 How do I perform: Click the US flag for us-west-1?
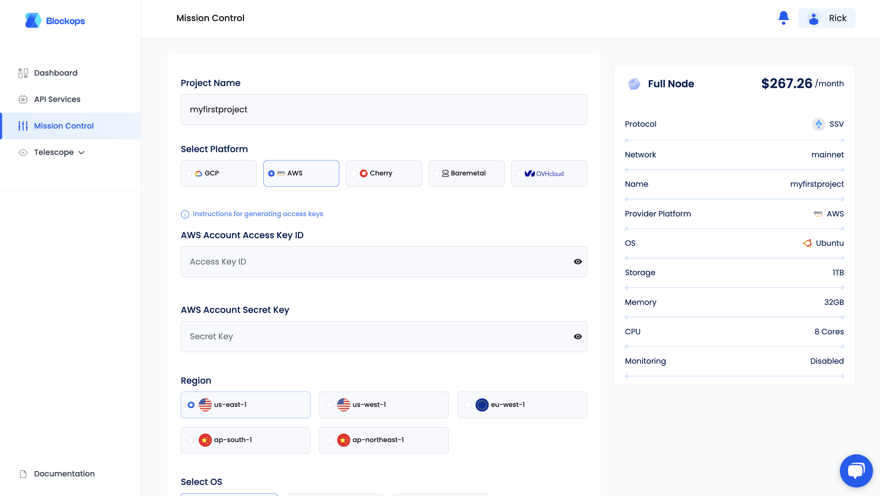[344, 405]
